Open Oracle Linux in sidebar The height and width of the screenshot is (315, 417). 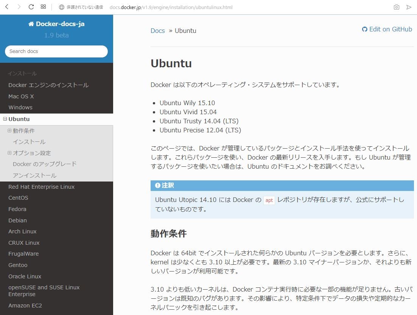pyautogui.click(x=25, y=276)
